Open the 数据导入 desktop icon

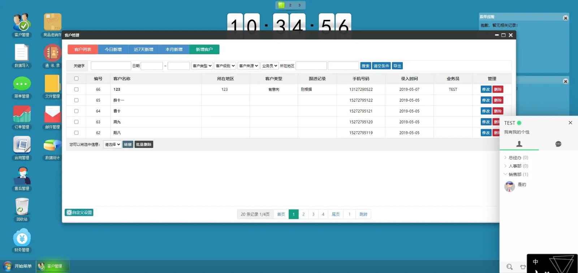tap(22, 53)
